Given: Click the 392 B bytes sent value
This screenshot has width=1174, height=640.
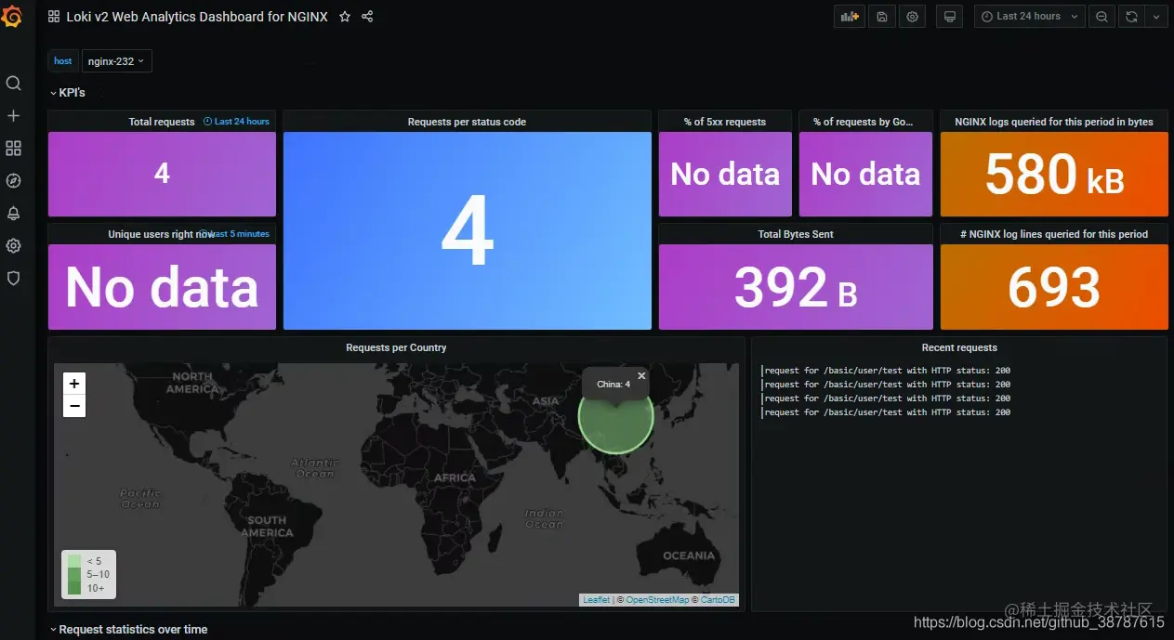Looking at the screenshot, I should (796, 287).
